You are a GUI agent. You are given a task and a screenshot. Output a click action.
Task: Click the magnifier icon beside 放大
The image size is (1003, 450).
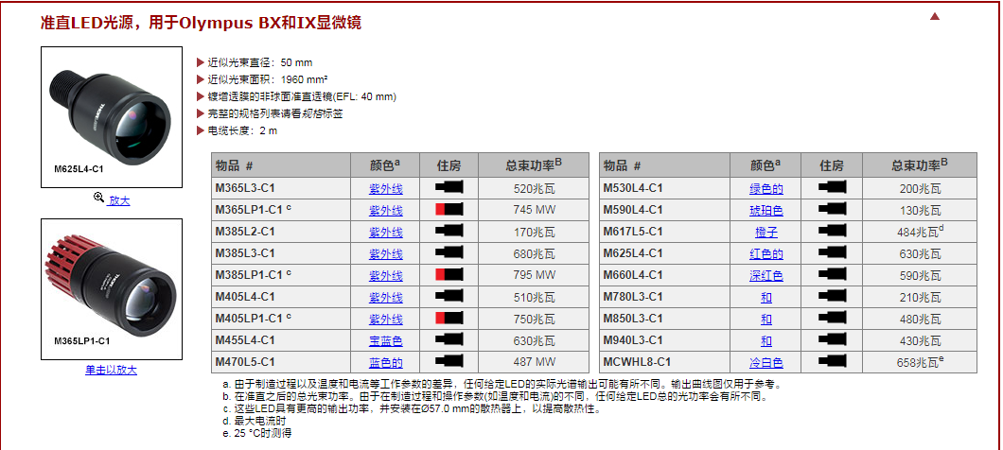click(x=98, y=199)
